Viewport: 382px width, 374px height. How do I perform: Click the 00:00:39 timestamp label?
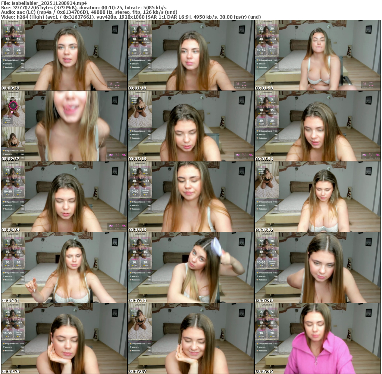[x=10, y=88]
